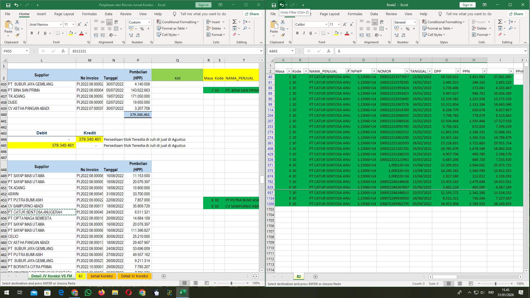This screenshot has width=530, height=298.
Task: Open the TANGGAL column filter dropdown
Action: point(430,71)
